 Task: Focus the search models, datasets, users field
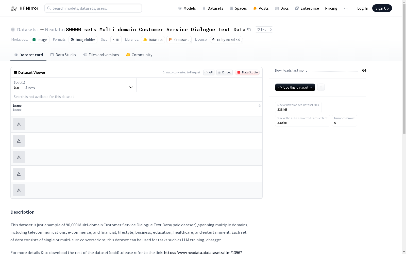[93, 8]
